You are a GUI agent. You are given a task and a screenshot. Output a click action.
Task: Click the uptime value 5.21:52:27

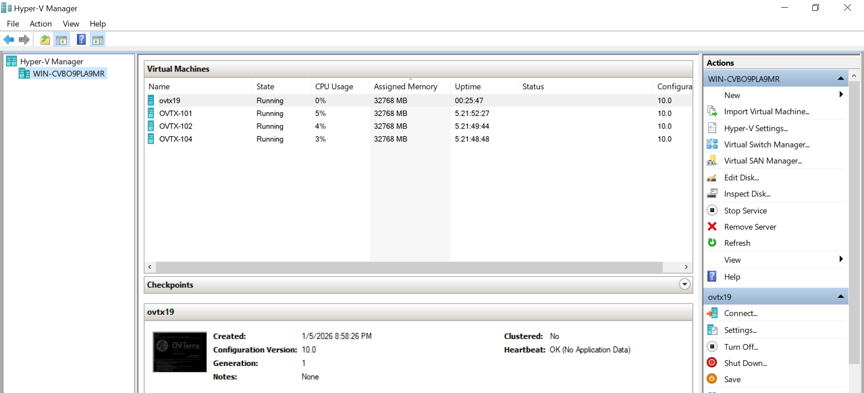point(472,113)
